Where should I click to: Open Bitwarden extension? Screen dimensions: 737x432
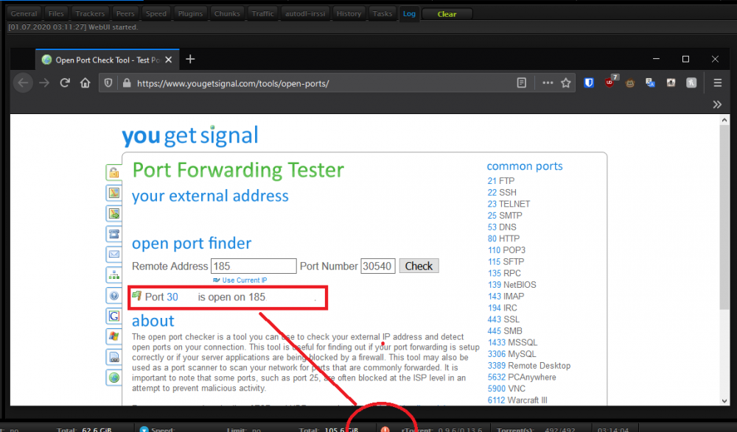588,83
